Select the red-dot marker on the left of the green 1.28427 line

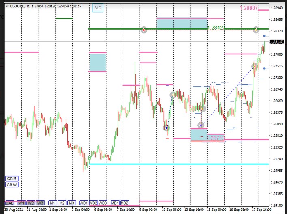tap(144, 30)
